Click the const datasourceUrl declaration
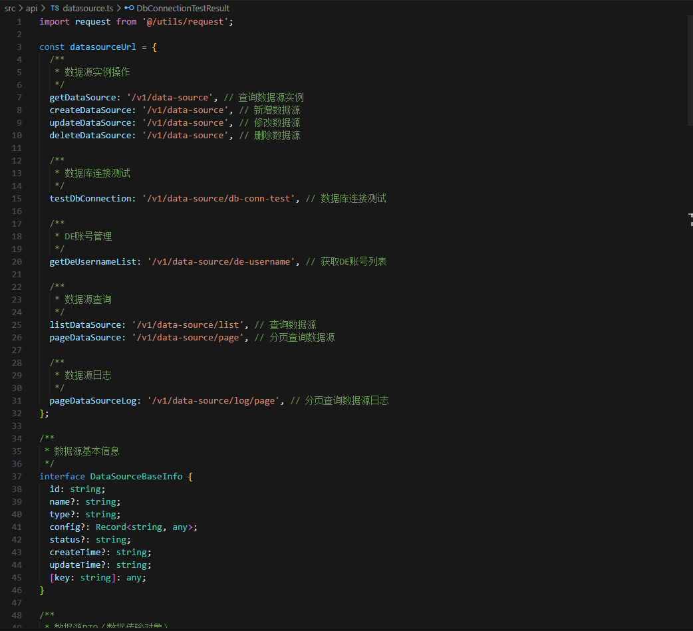693x631 pixels. pyautogui.click(x=102, y=47)
